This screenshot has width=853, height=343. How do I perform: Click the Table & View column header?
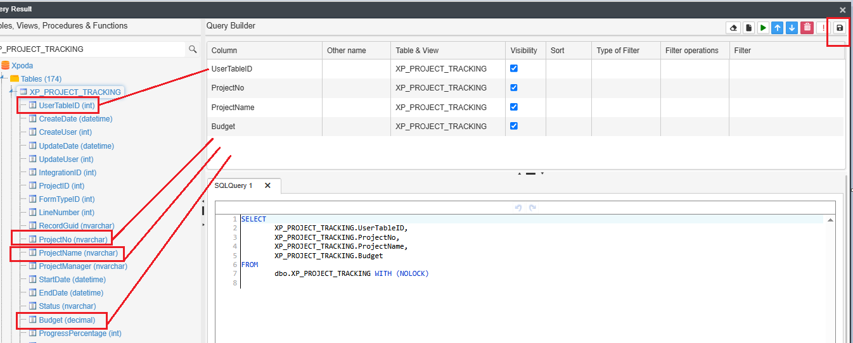(x=448, y=51)
